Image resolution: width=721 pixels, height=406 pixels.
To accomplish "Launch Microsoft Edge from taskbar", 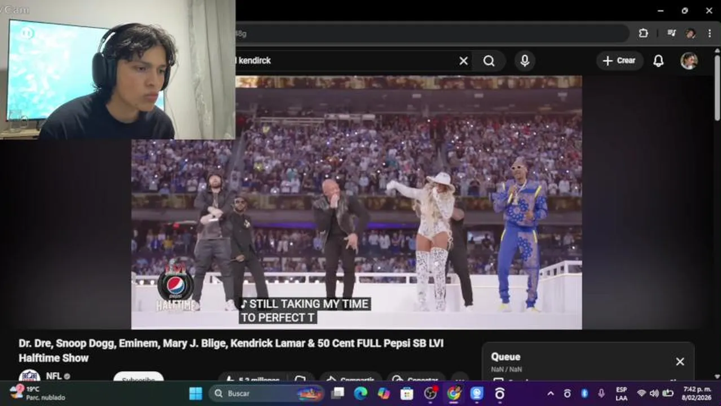I will 360,394.
